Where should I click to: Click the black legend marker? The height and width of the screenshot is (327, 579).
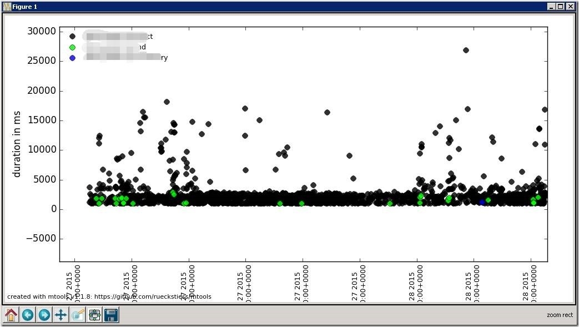[72, 37]
